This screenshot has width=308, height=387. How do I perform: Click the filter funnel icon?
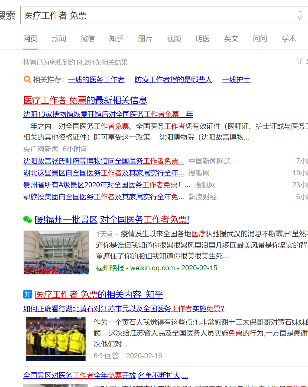299,61
